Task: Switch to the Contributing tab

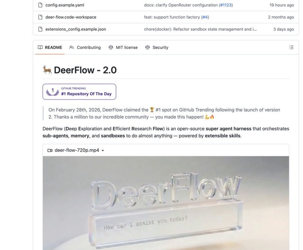Action: pyautogui.click(x=85, y=47)
